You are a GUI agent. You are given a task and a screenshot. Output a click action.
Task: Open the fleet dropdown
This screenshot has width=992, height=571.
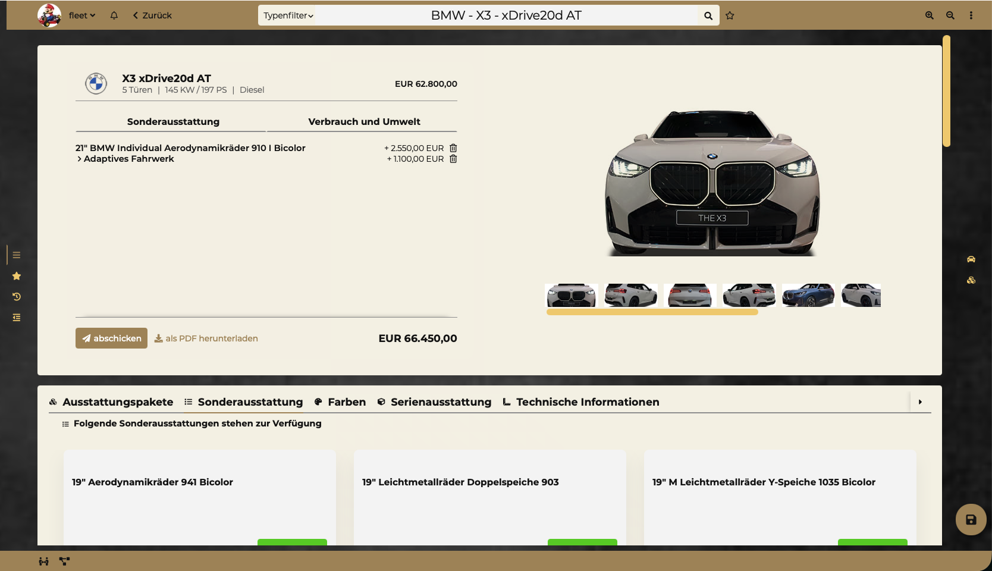[82, 15]
